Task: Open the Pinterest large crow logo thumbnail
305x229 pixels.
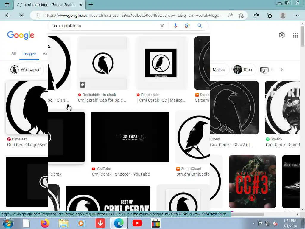Action: click(27, 108)
